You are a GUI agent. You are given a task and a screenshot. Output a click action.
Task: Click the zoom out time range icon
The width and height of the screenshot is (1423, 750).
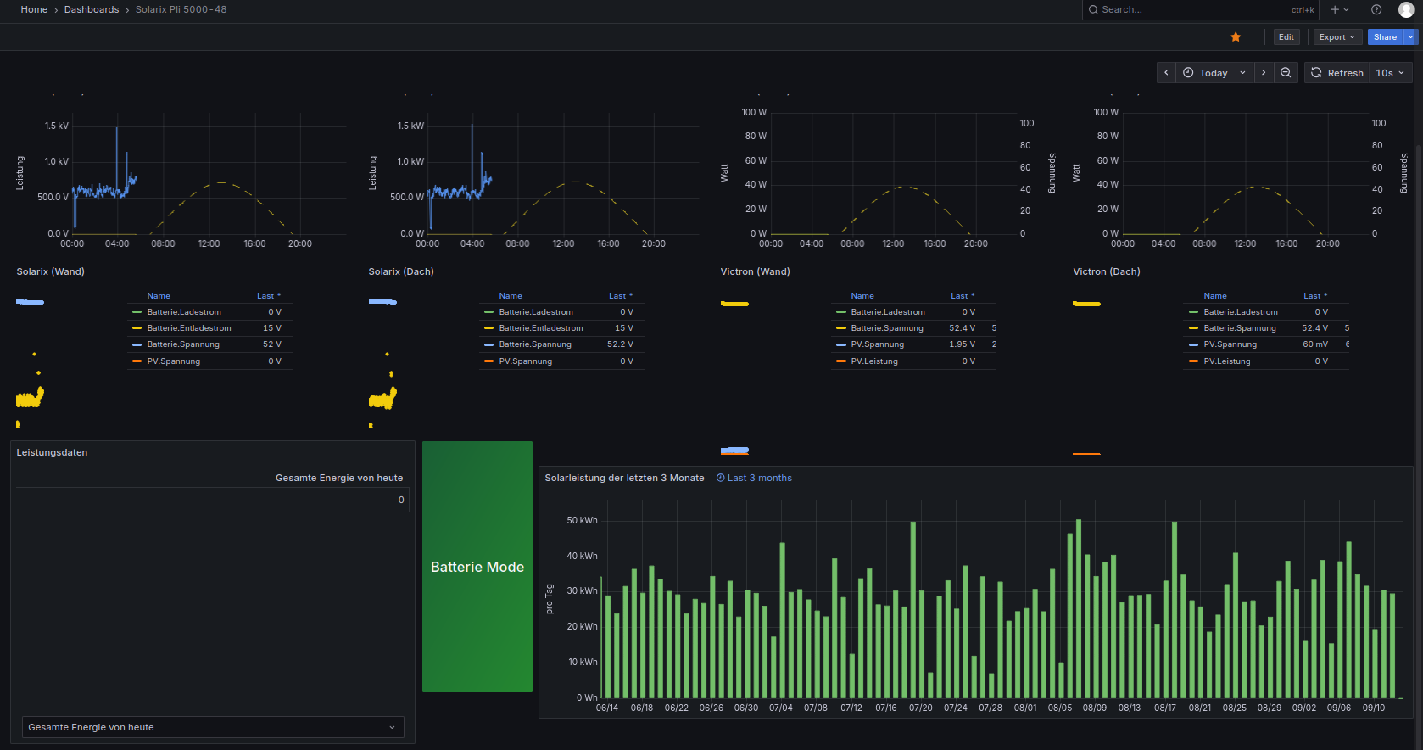click(x=1286, y=73)
